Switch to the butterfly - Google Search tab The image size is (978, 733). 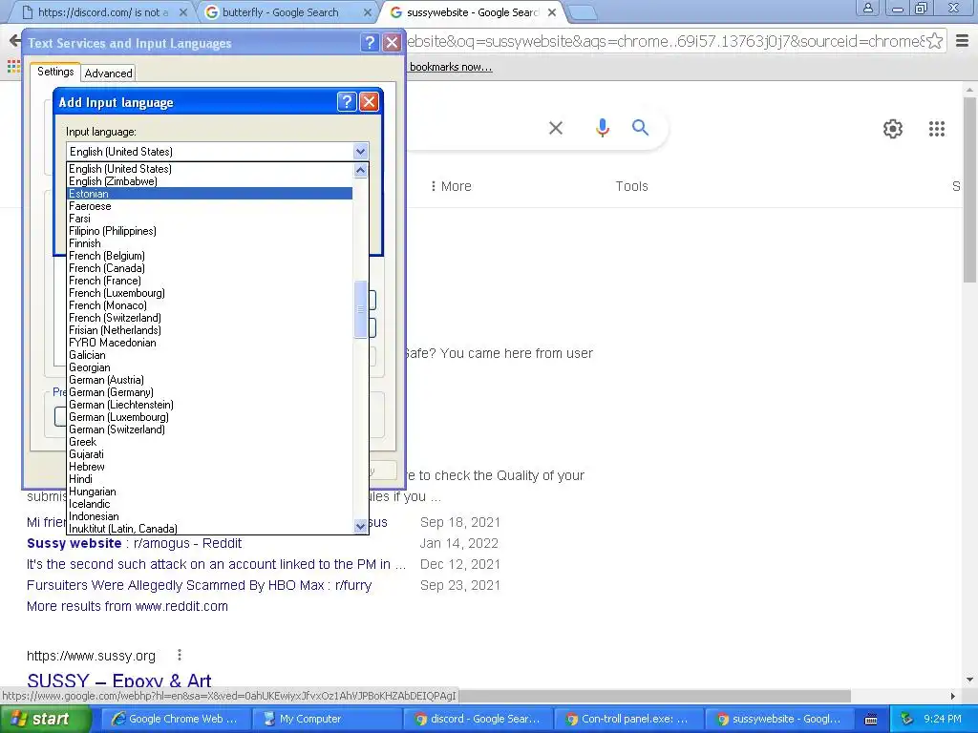coord(281,12)
